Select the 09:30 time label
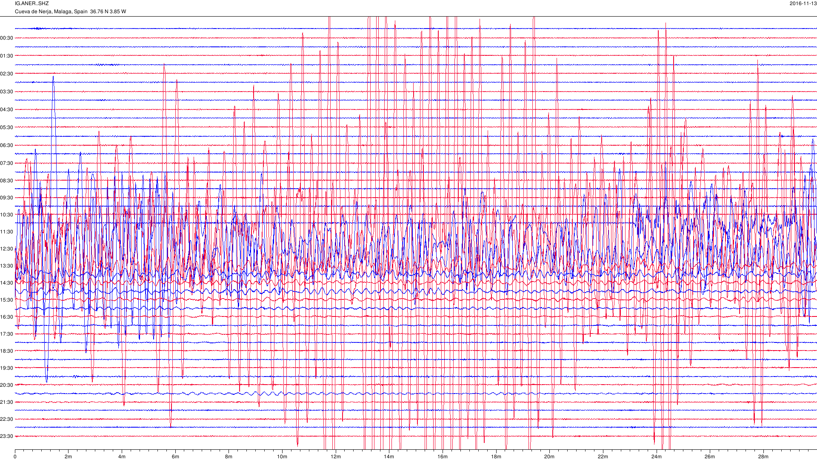 (7, 198)
